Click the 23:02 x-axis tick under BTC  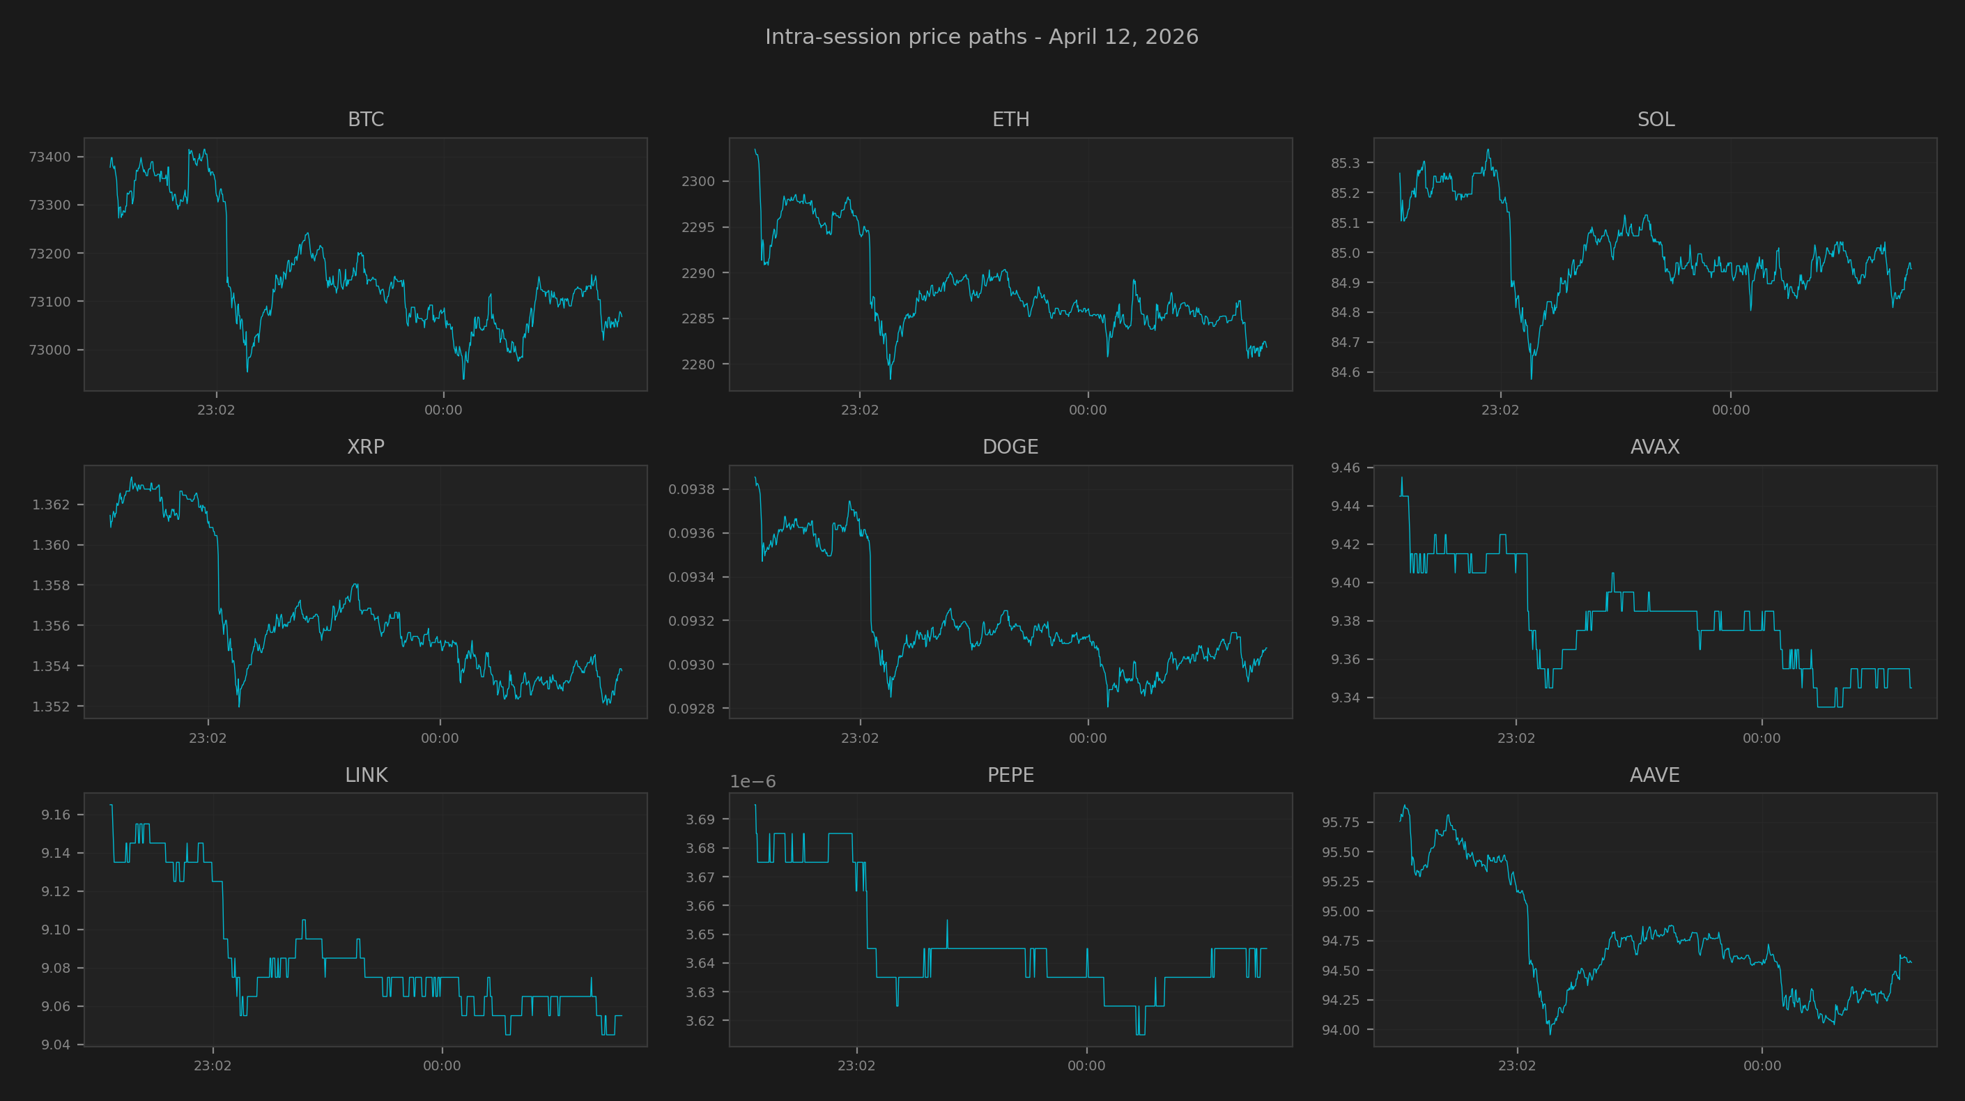[216, 410]
